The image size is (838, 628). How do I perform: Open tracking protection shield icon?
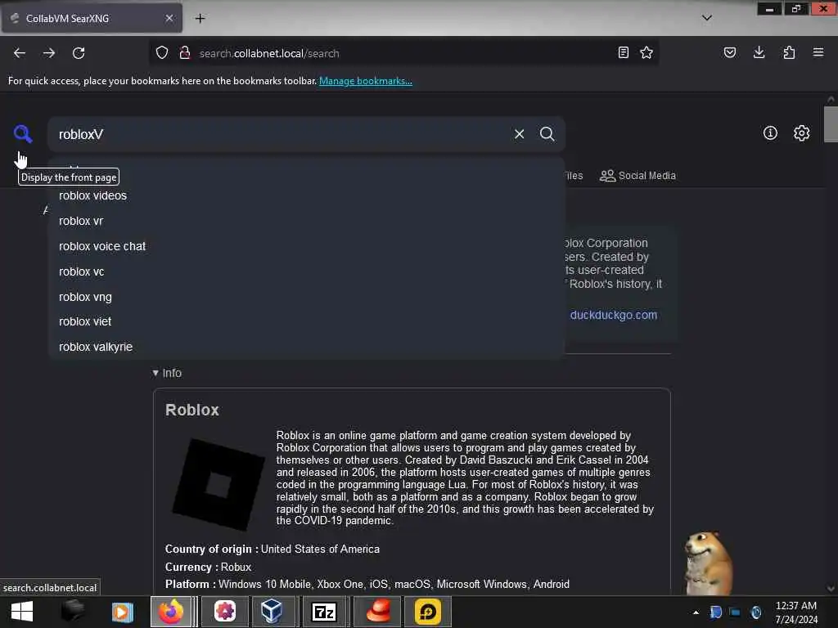[x=162, y=52]
